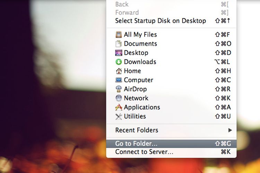This screenshot has height=173, width=260.
Task: Click the Home house icon
Action: 119,71
